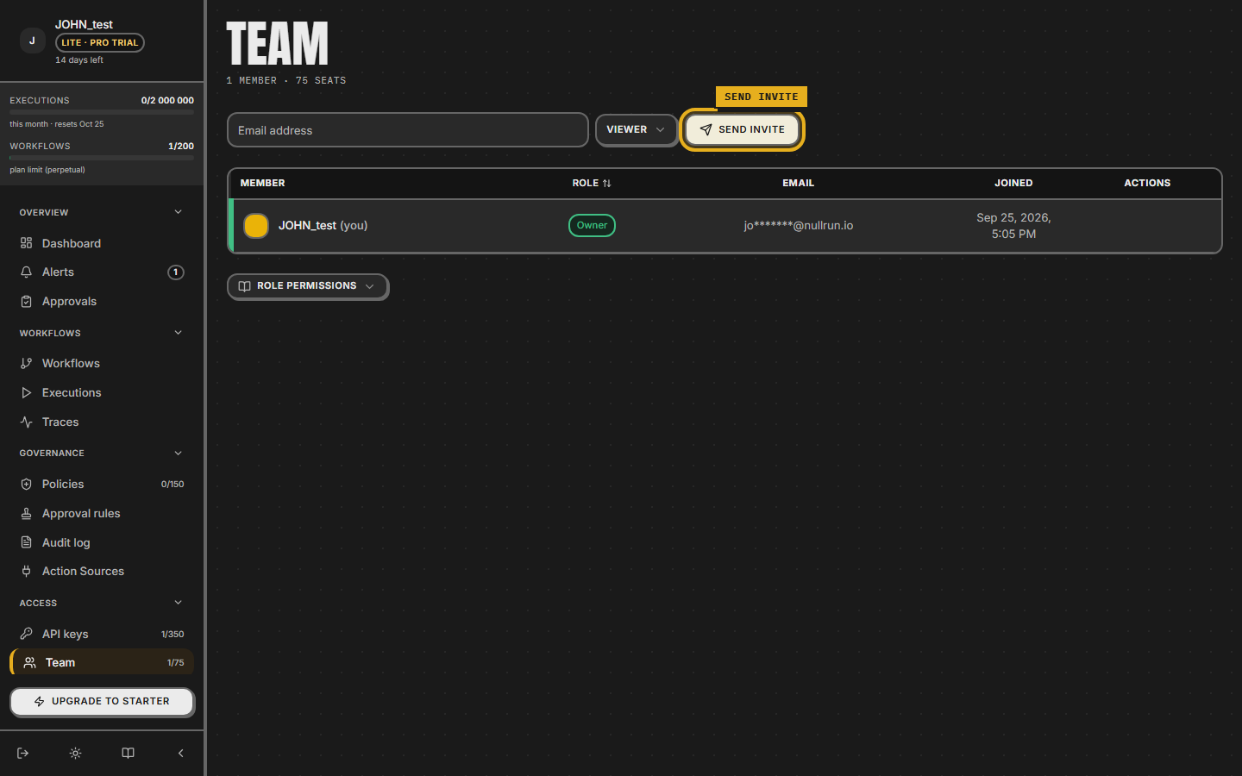Click the jo*******@nullrun.io email cell

coord(799,225)
